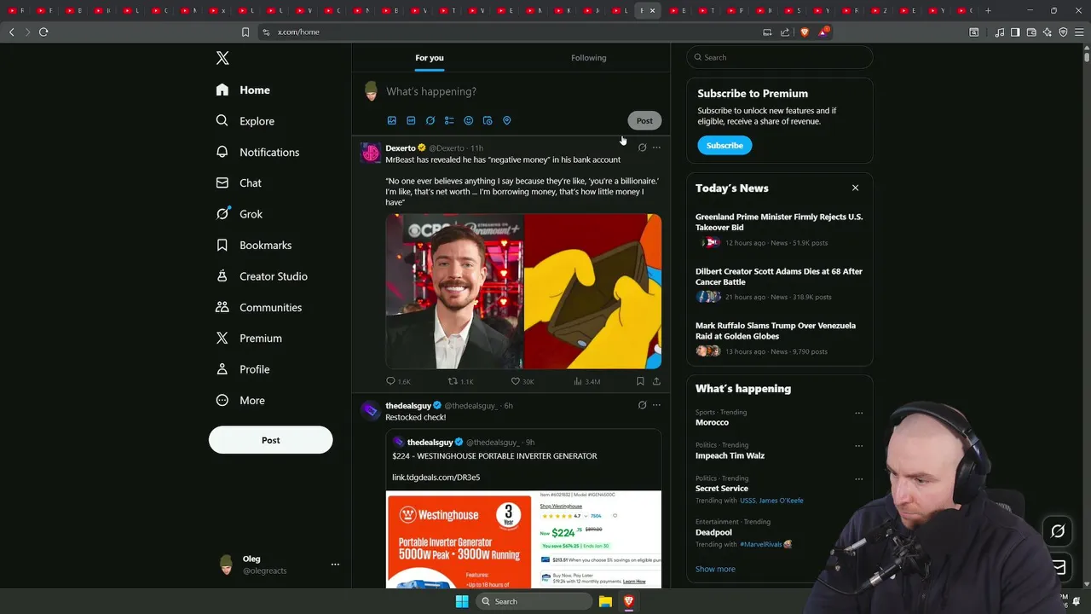The width and height of the screenshot is (1091, 614).
Task: Tag location in new post
Action: tap(506, 120)
